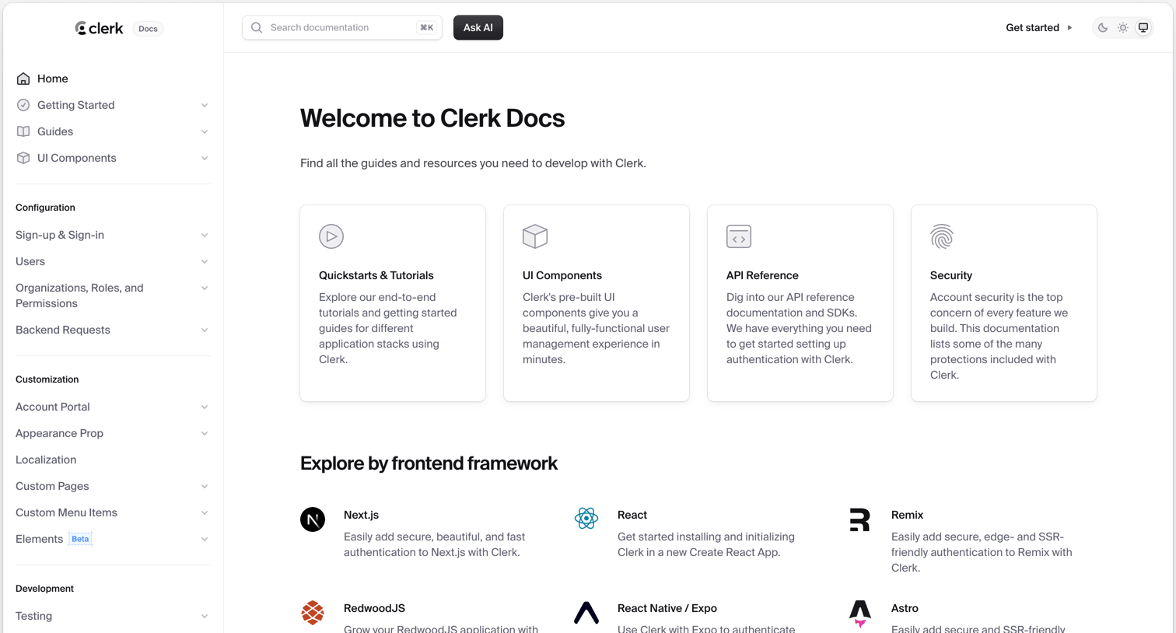Viewport: 1176px width, 633px height.
Task: Click the Get started arrow icon
Action: click(1070, 28)
